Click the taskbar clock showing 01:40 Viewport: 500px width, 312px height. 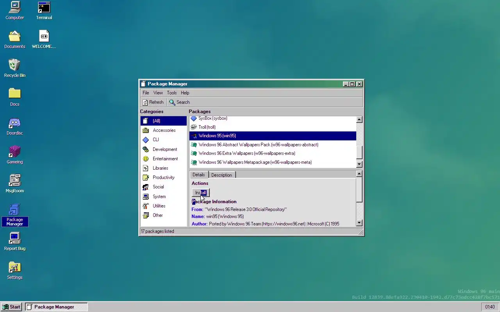(x=490, y=307)
